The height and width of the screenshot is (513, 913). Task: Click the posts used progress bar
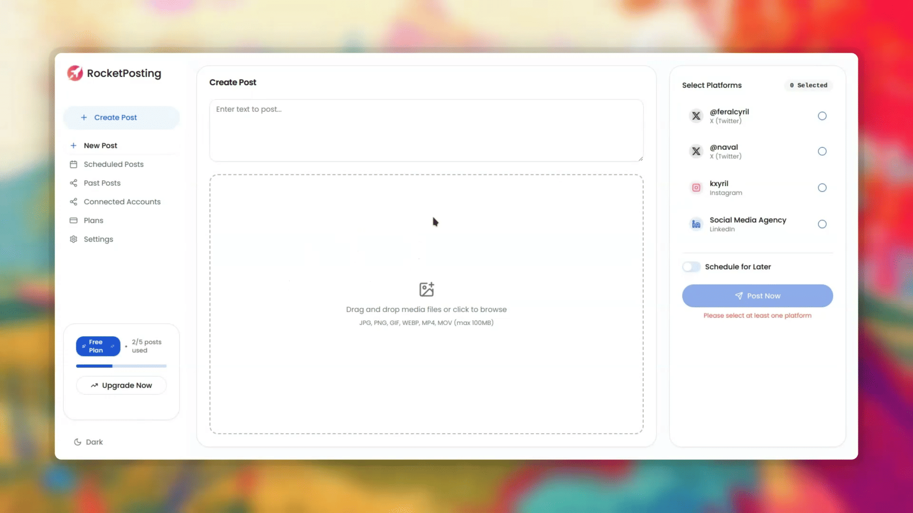[x=121, y=366]
